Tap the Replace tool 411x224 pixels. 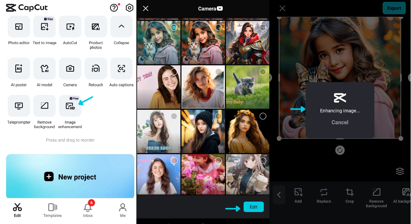[324, 196]
